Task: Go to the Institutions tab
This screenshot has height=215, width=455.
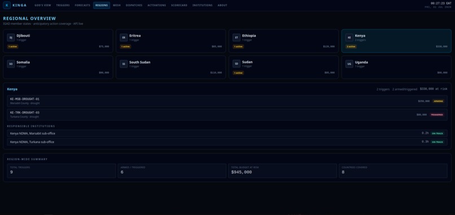Action: click(x=202, y=5)
